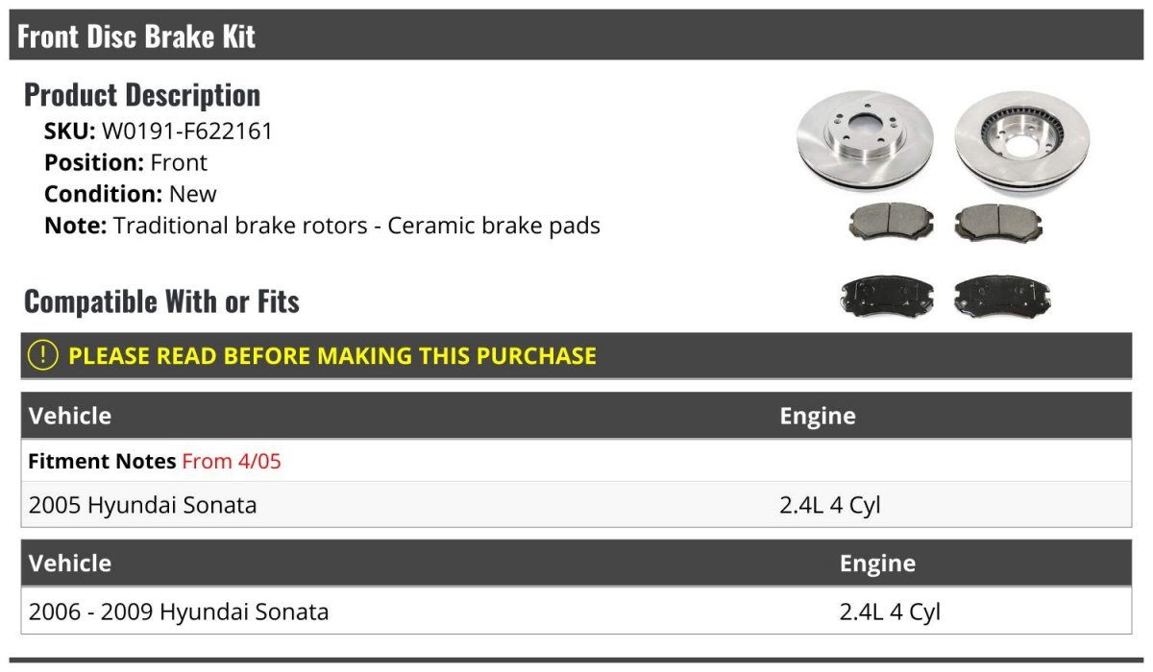The width and height of the screenshot is (1153, 672).
Task: Click the first table's Engine column header
Action: (x=818, y=416)
